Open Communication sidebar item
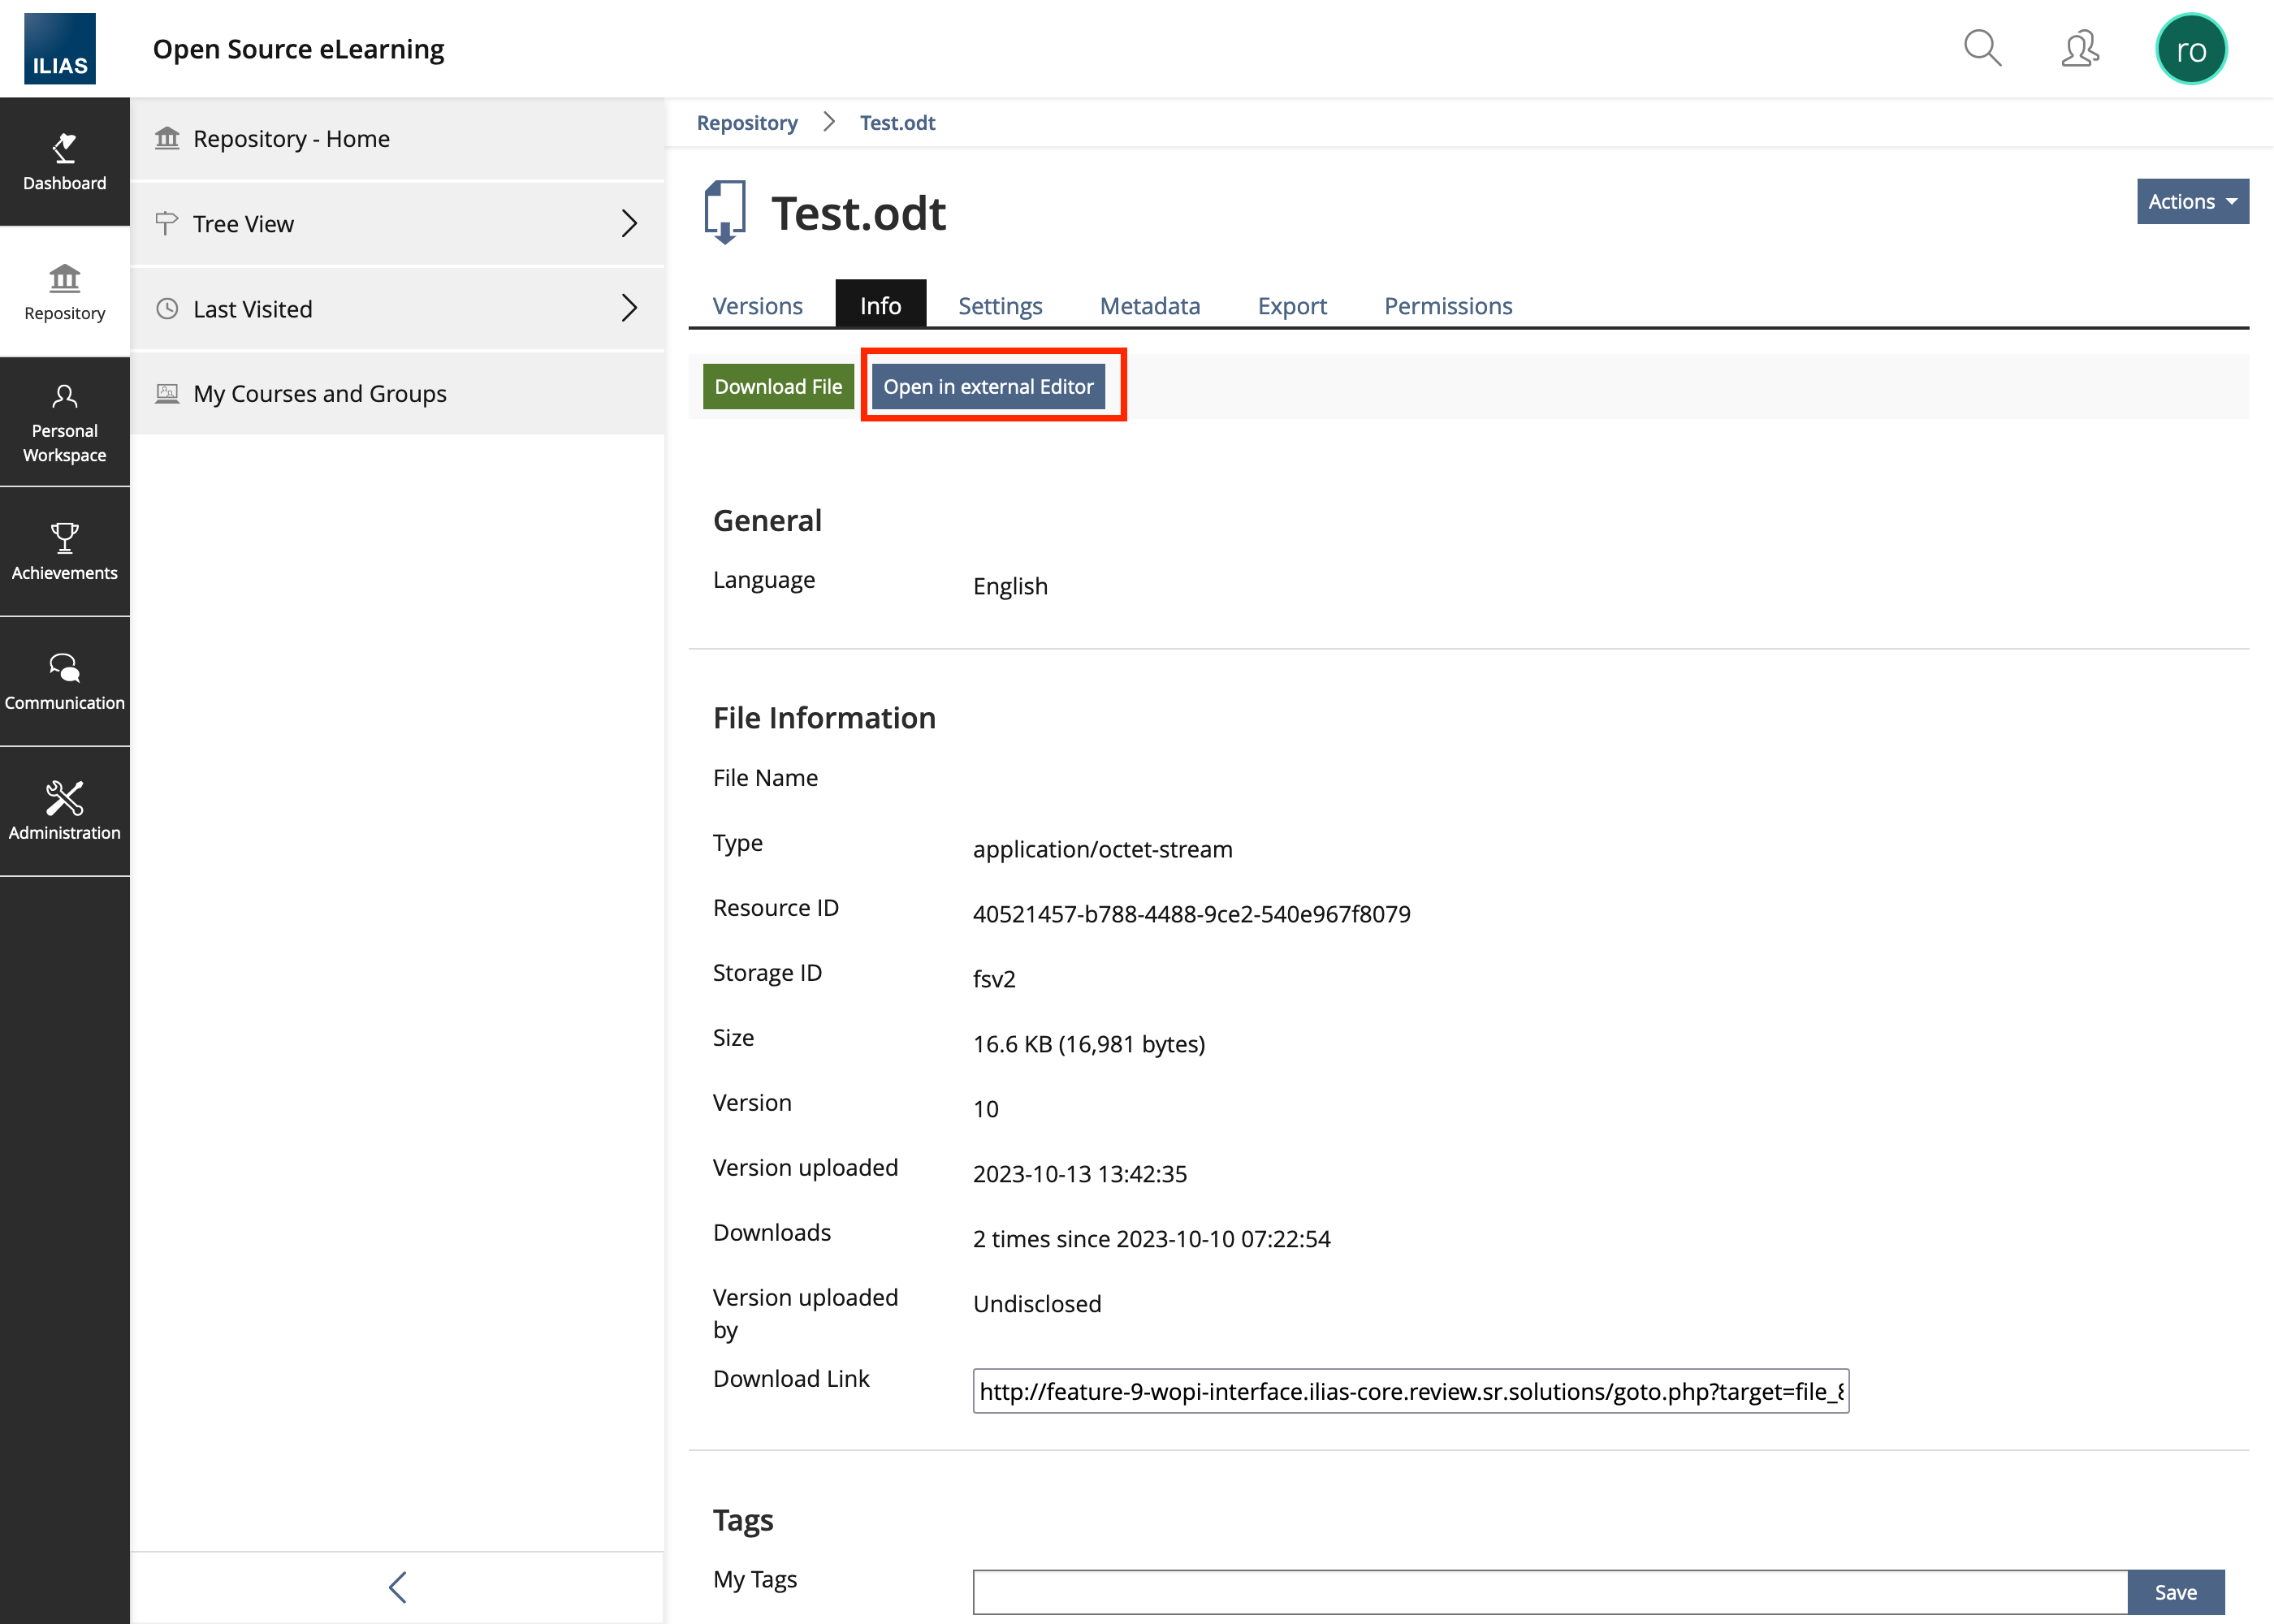2274x1624 pixels. pyautogui.click(x=64, y=681)
